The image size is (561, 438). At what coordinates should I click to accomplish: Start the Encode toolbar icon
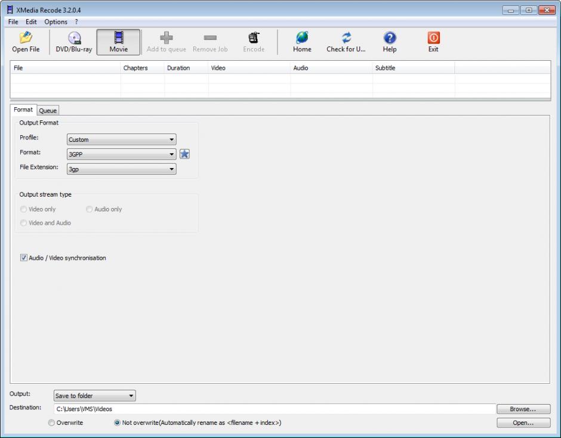pyautogui.click(x=254, y=38)
